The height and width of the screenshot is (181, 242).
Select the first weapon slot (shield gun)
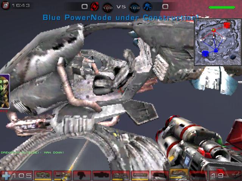[x=43, y=175]
